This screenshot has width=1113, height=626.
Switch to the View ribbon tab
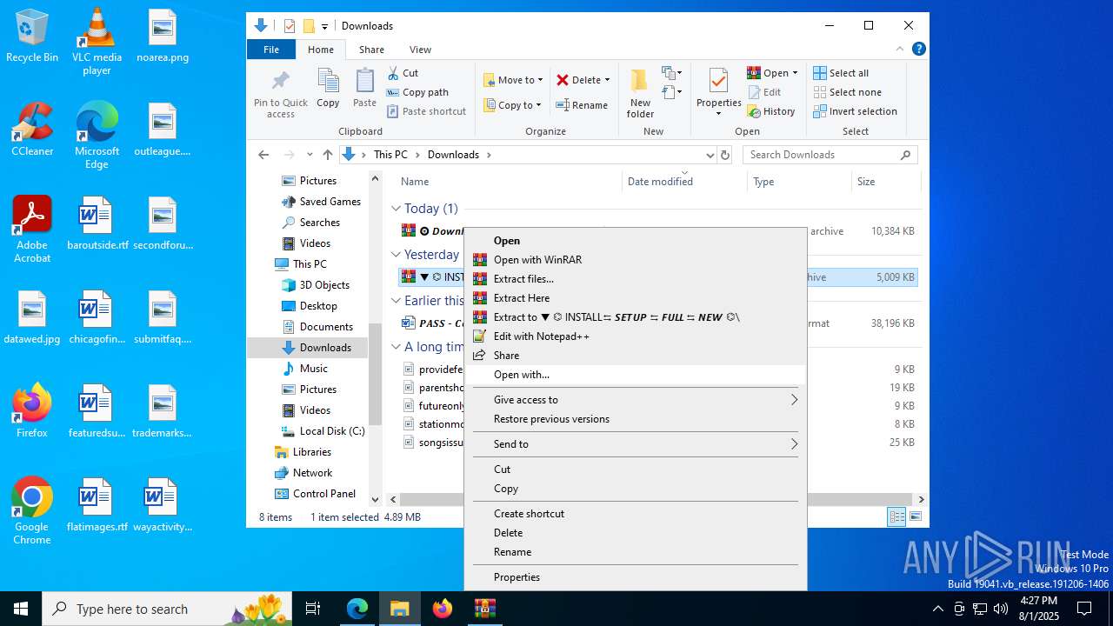(420, 50)
